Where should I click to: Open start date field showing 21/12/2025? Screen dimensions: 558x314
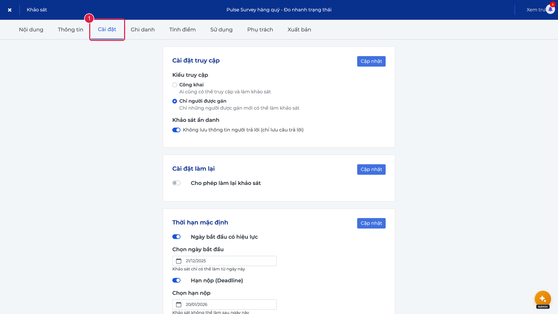tap(224, 261)
